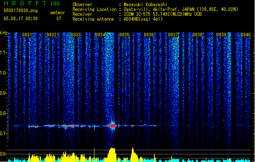Click the 0832 time marker

click(x=51, y=35)
